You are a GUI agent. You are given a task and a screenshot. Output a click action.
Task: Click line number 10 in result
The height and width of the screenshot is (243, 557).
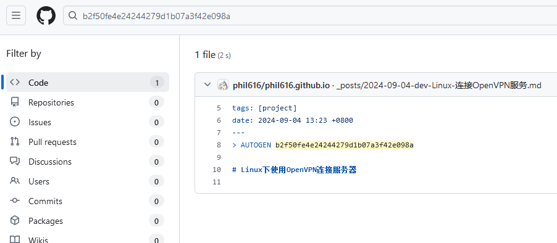[217, 170]
